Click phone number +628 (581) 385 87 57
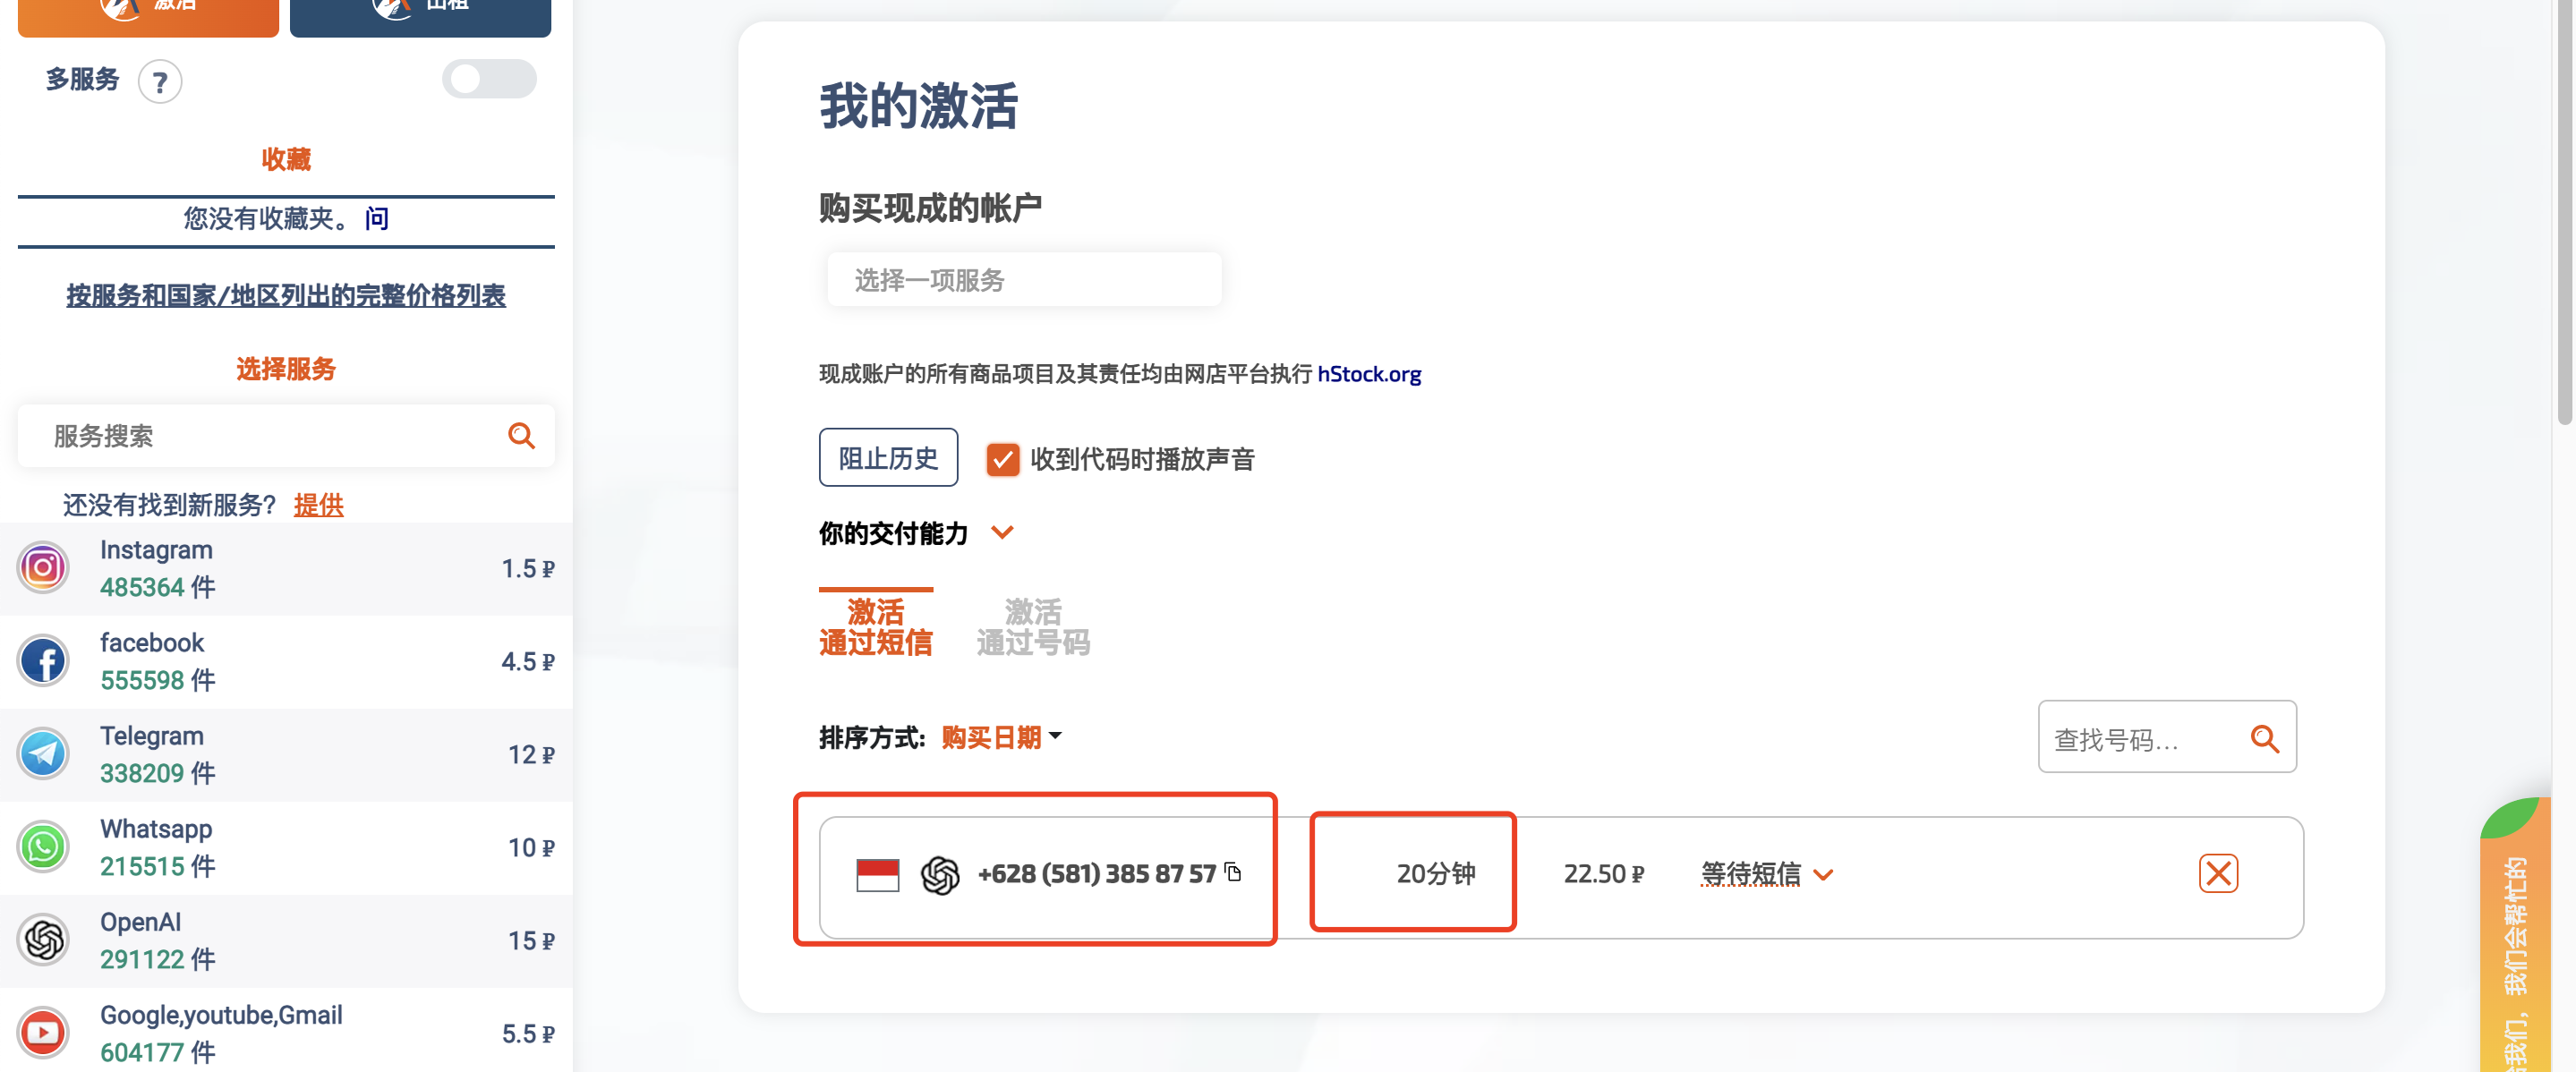Viewport: 2576px width, 1072px height. 1096,874
